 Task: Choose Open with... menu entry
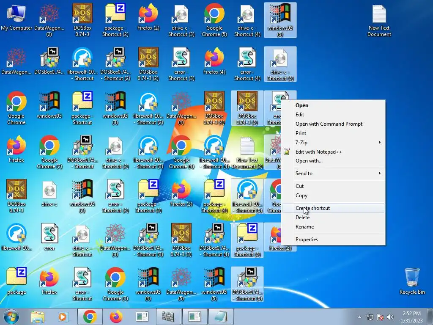[333, 161]
